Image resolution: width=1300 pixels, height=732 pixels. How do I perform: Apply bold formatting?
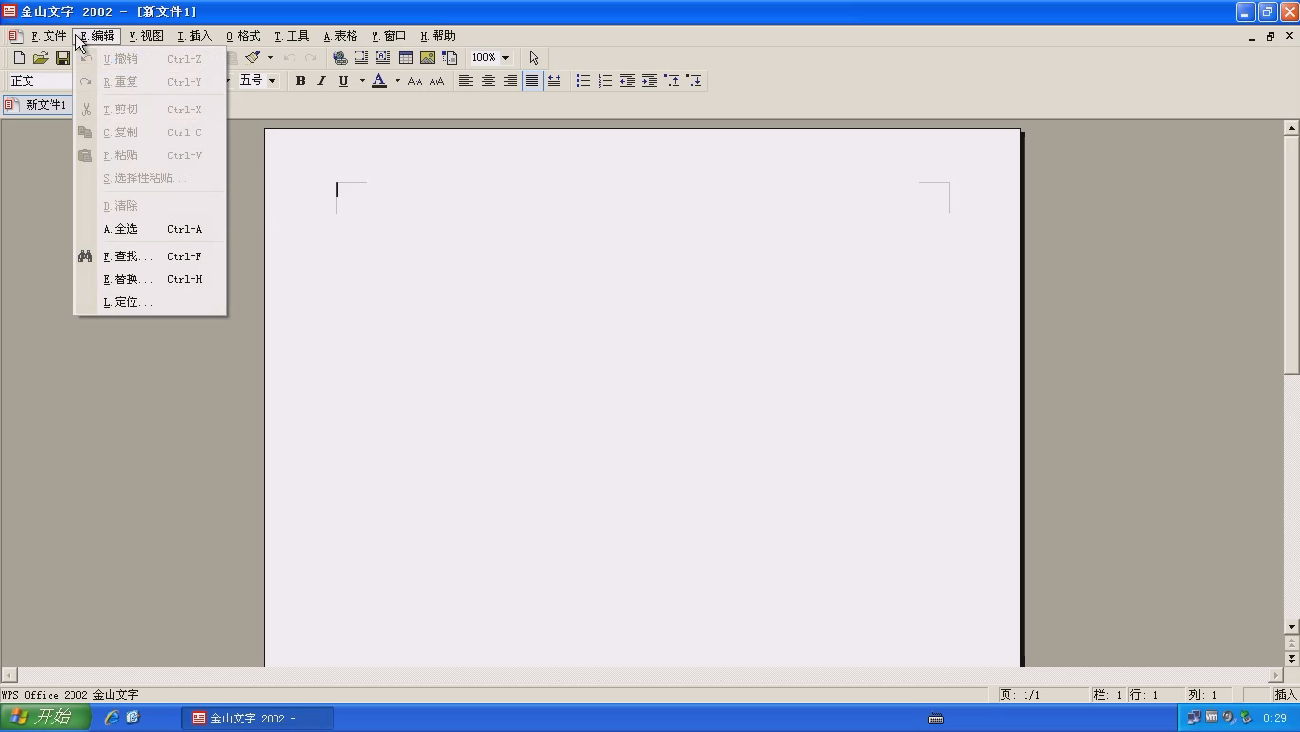tap(300, 81)
